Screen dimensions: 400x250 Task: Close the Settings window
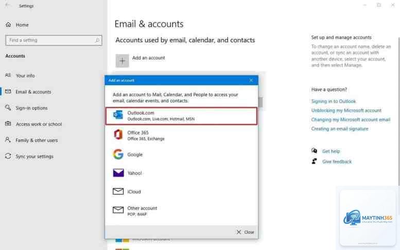393,5
